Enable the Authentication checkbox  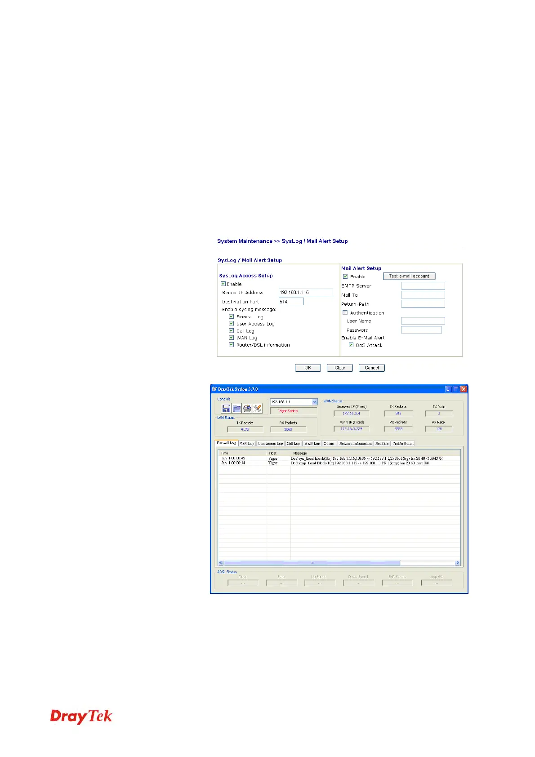pos(345,312)
